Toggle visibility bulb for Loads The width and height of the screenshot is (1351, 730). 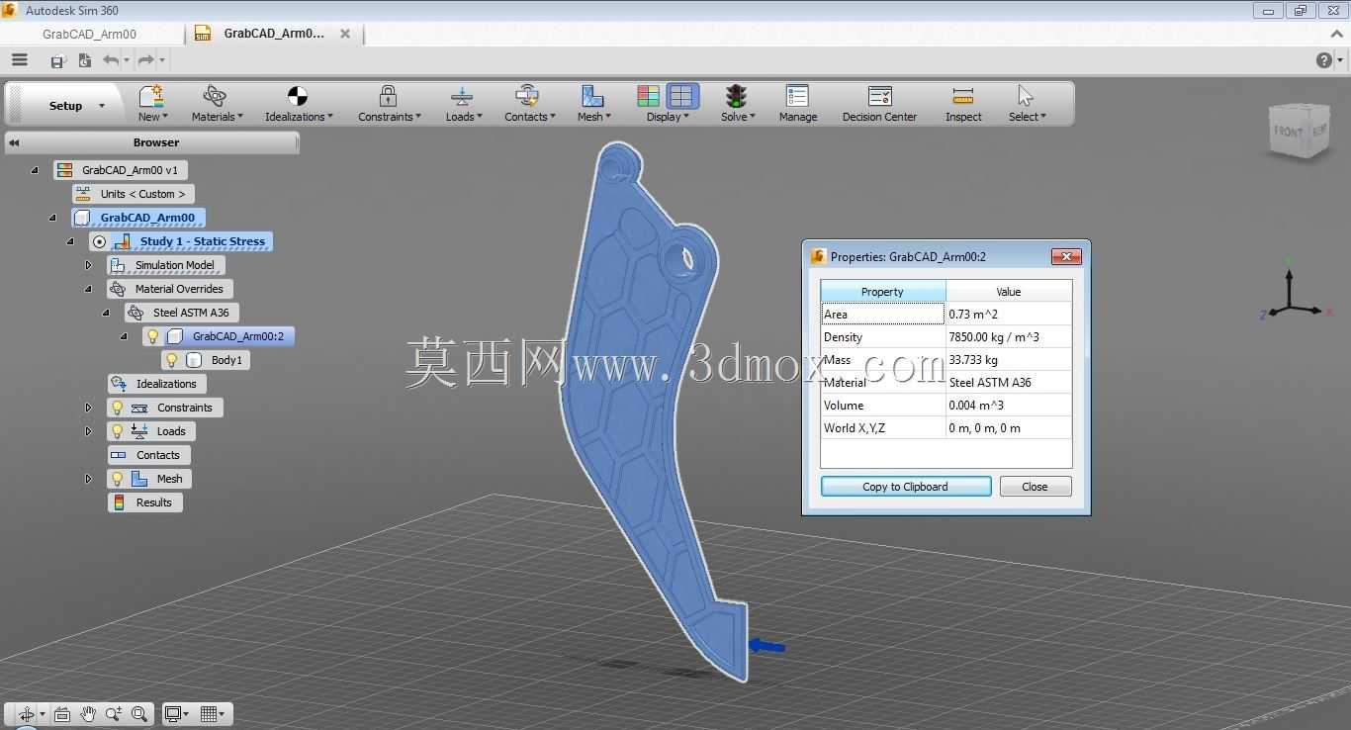coord(118,431)
